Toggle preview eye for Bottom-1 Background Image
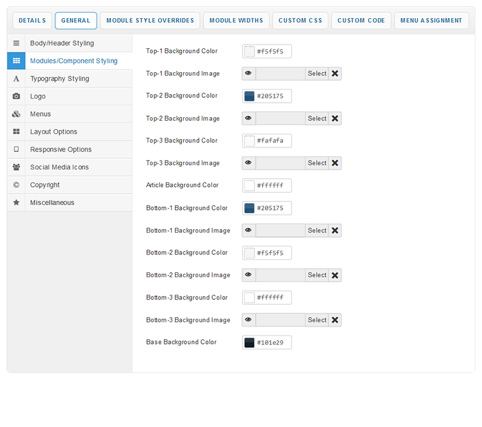Viewport: 482px width, 427px height. (248, 230)
